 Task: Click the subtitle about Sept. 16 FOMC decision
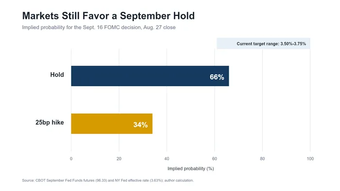99,28
